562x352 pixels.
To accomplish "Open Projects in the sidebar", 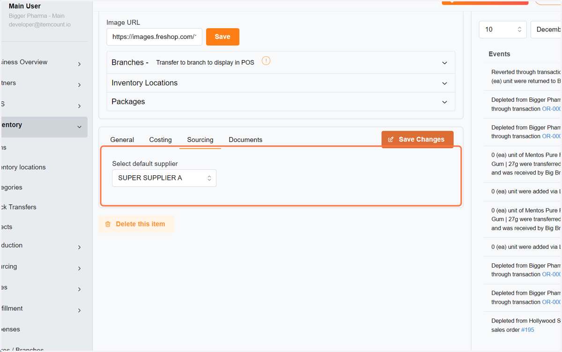I will [x=7, y=227].
